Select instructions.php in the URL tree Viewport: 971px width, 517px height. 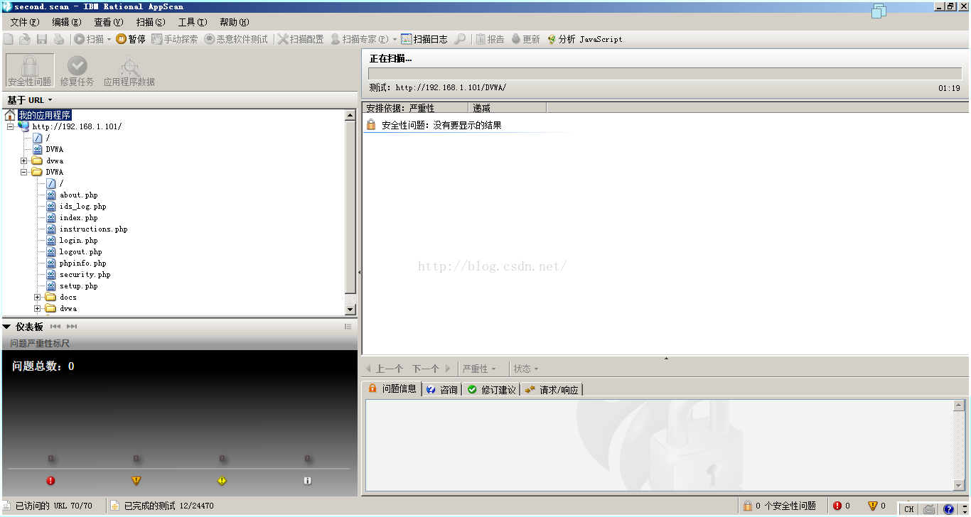tap(93, 229)
